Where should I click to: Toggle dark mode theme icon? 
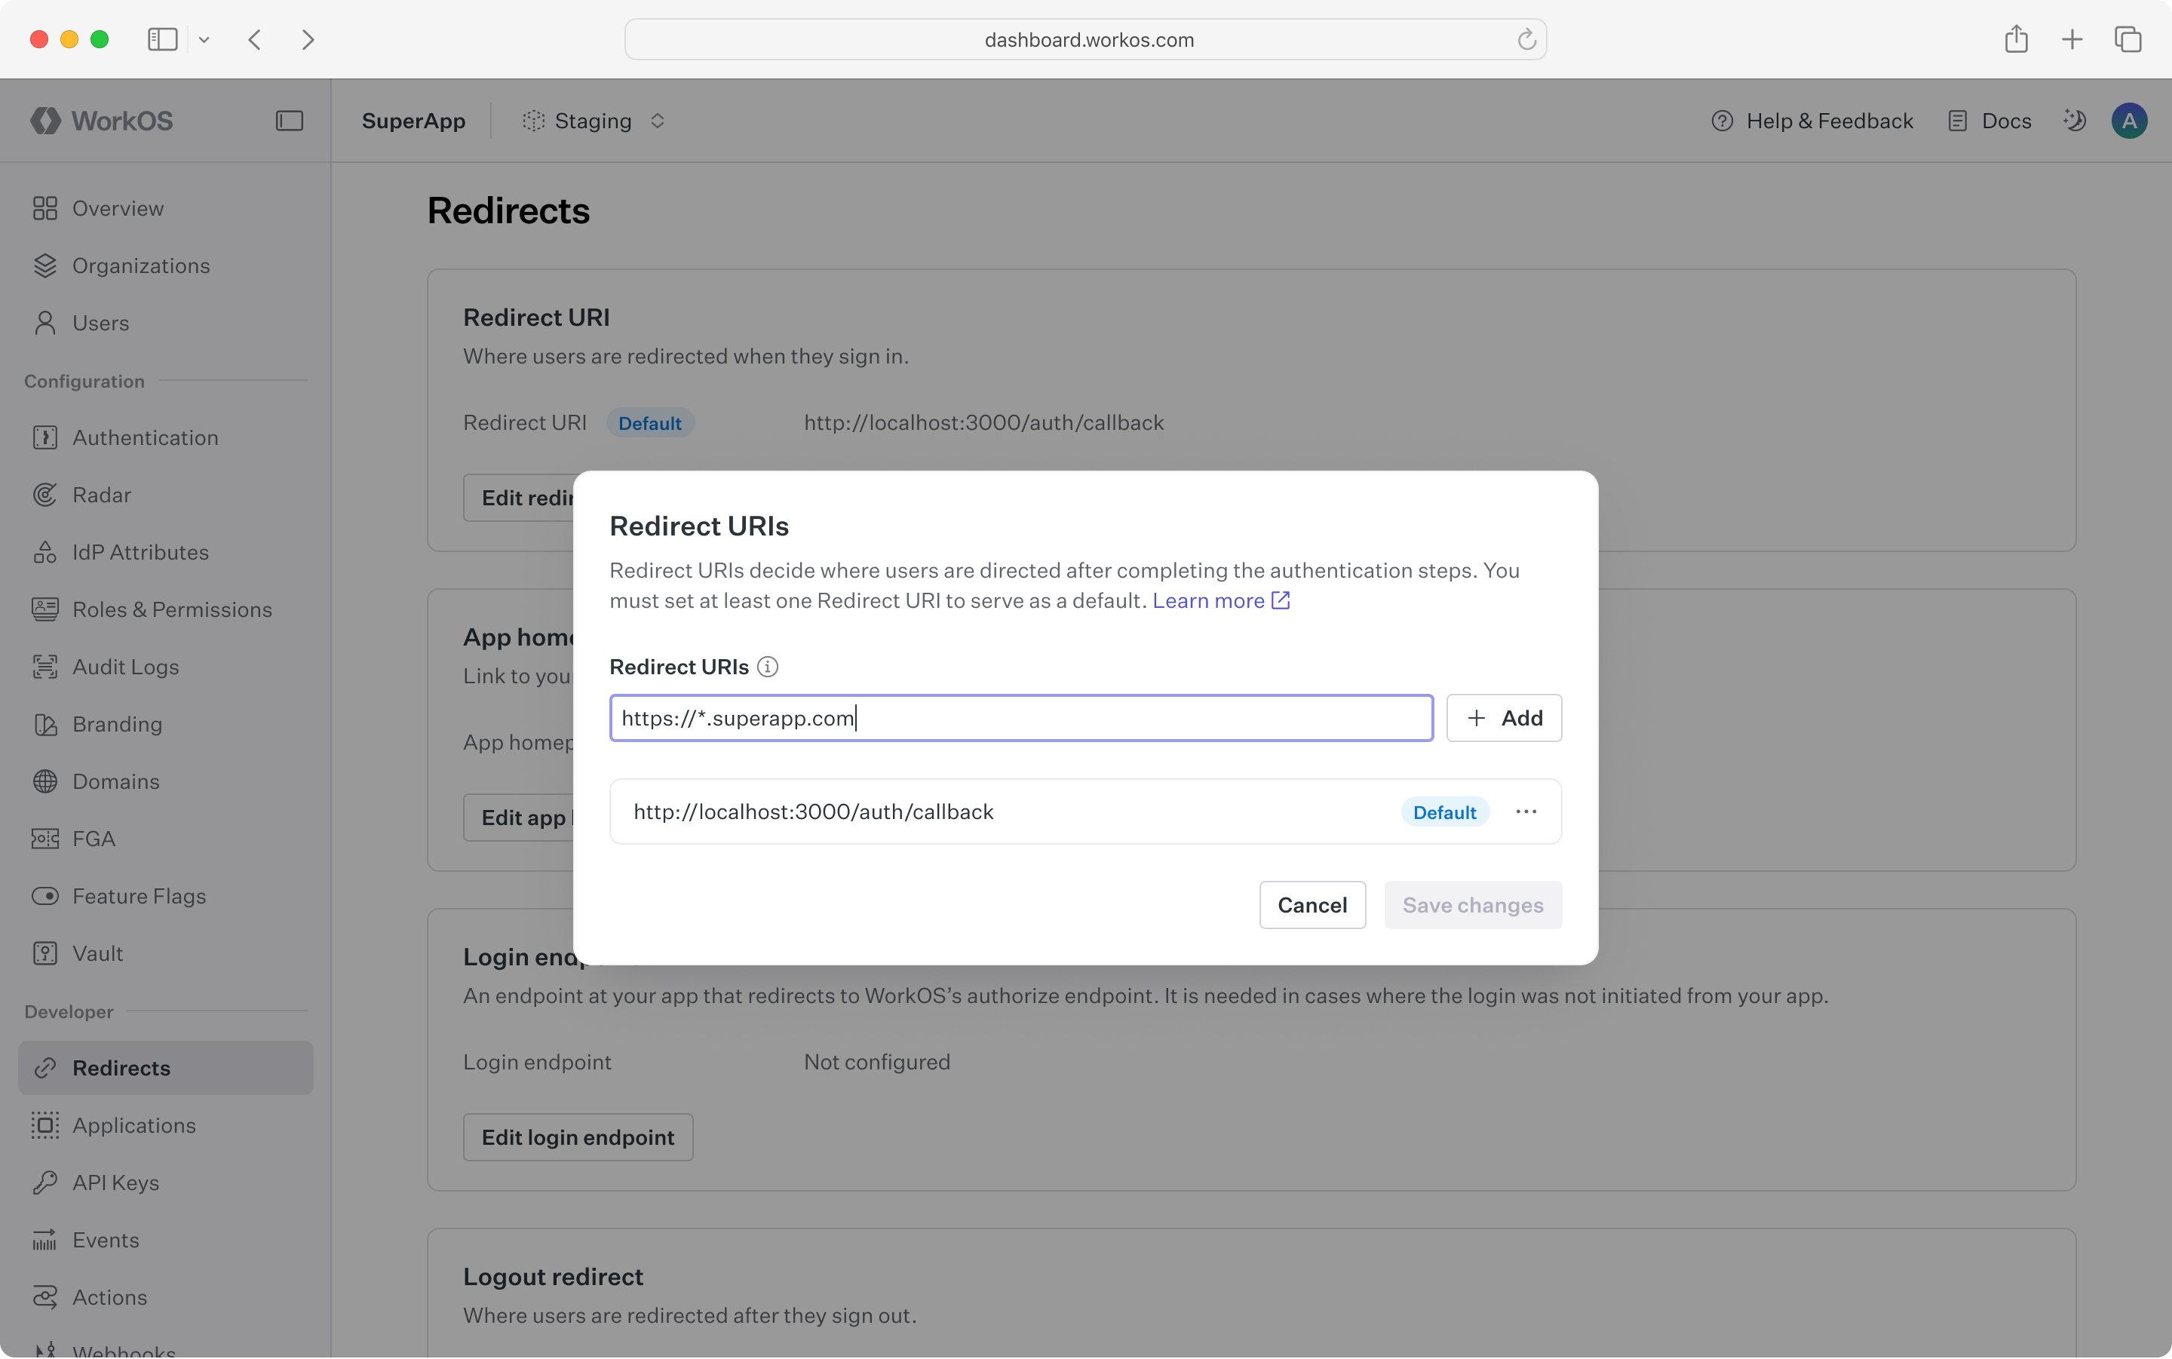[2074, 121]
